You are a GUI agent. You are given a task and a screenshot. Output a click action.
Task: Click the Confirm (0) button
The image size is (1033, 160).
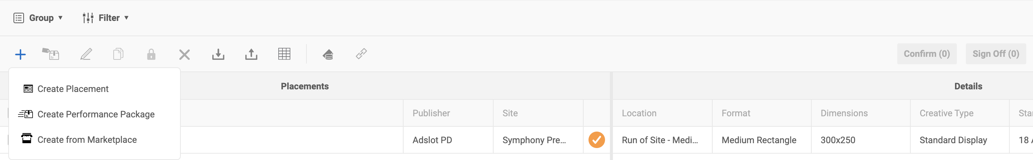coord(927,54)
